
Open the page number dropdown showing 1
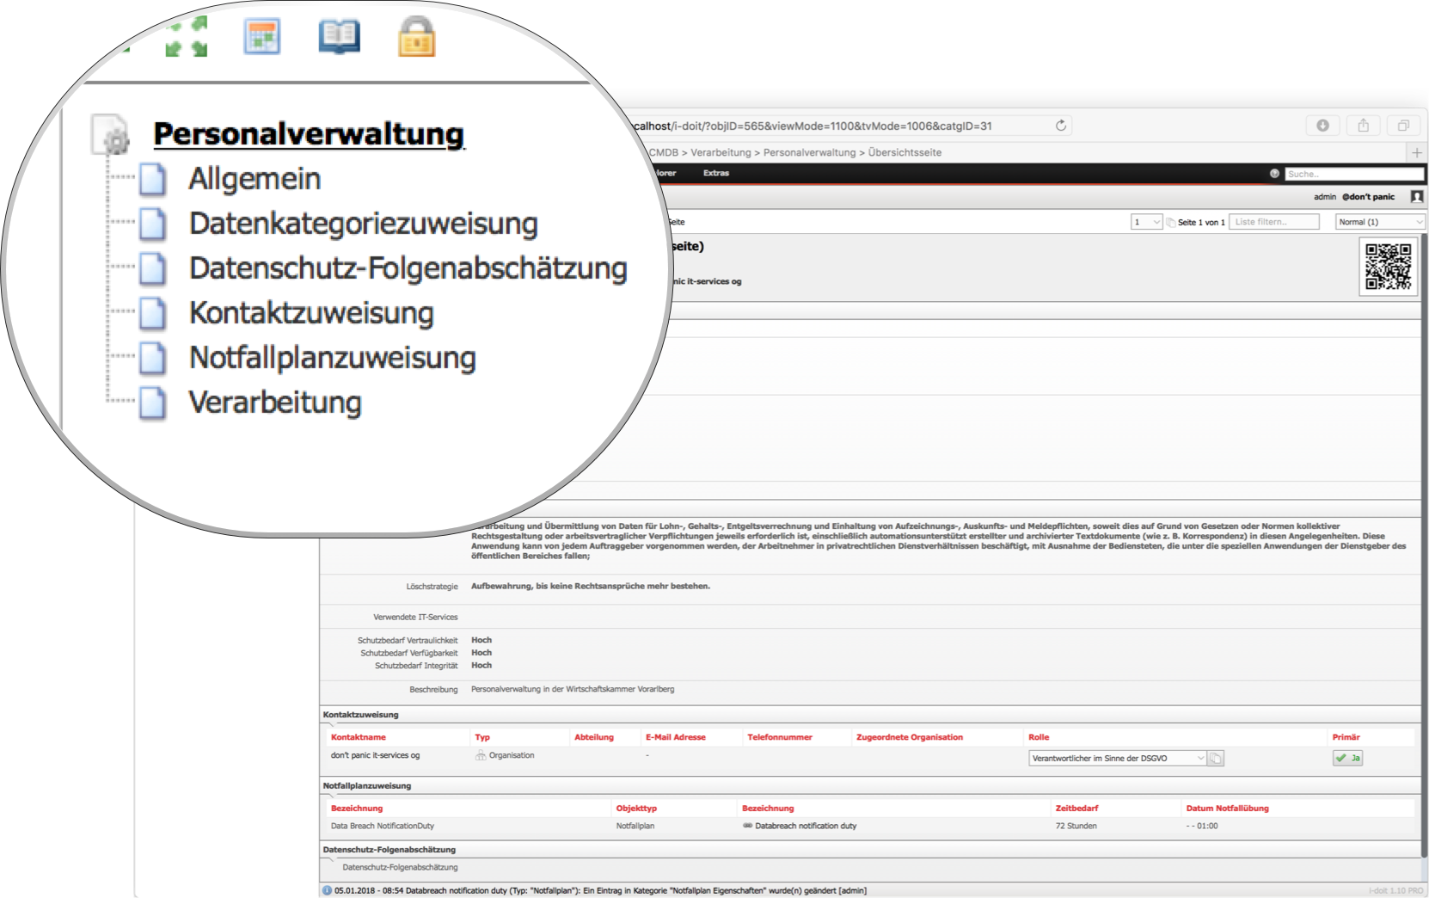(x=1146, y=221)
